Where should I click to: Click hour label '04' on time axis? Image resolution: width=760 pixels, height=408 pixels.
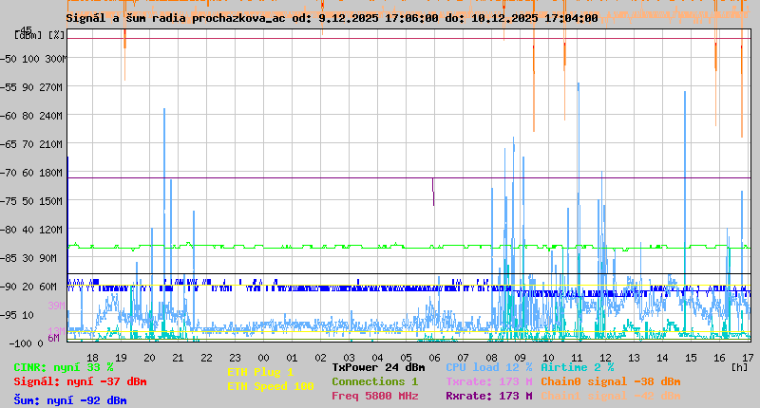pos(377,358)
